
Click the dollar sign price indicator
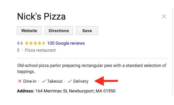(18, 50)
